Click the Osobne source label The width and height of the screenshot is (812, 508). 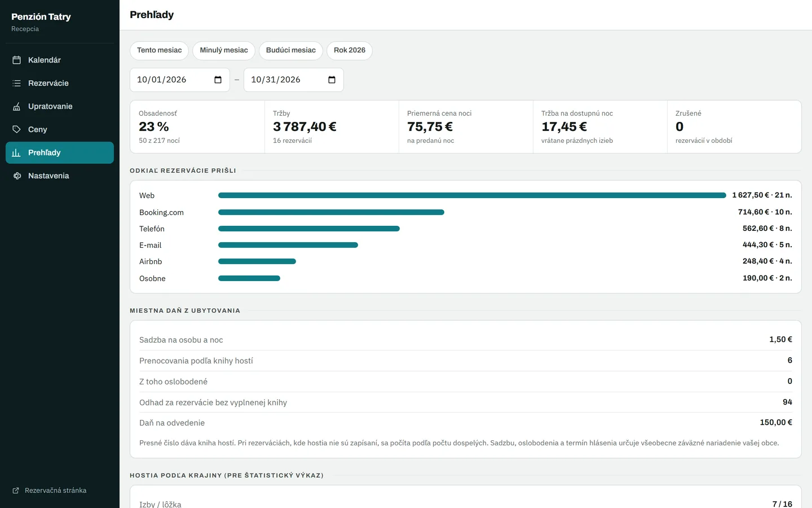152,278
